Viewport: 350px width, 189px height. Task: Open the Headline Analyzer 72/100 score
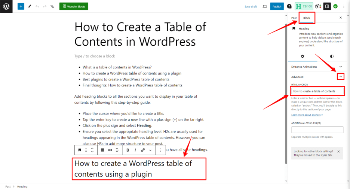coord(304,6)
